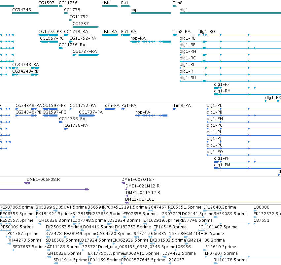Open protein CG34348-PA
This screenshot has height=265, width=281.
(x=29, y=106)
